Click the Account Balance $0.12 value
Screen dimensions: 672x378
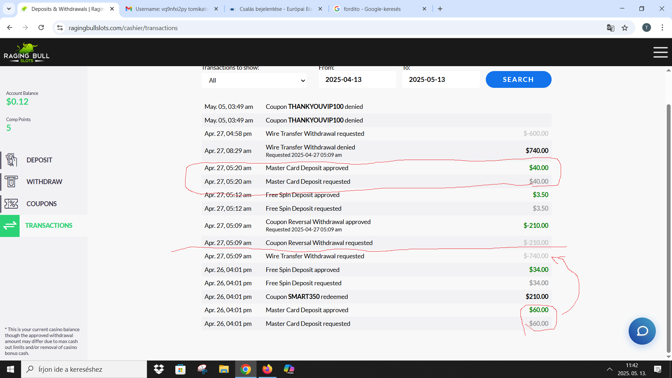click(x=17, y=101)
